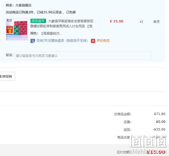The image size is (169, 156).
Task: Select the shipping fee ¥0.00
Action: pyautogui.click(x=161, y=122)
